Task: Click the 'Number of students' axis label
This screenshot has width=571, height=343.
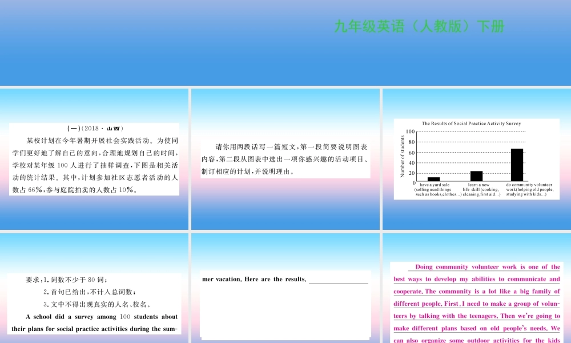Action: 403,157
